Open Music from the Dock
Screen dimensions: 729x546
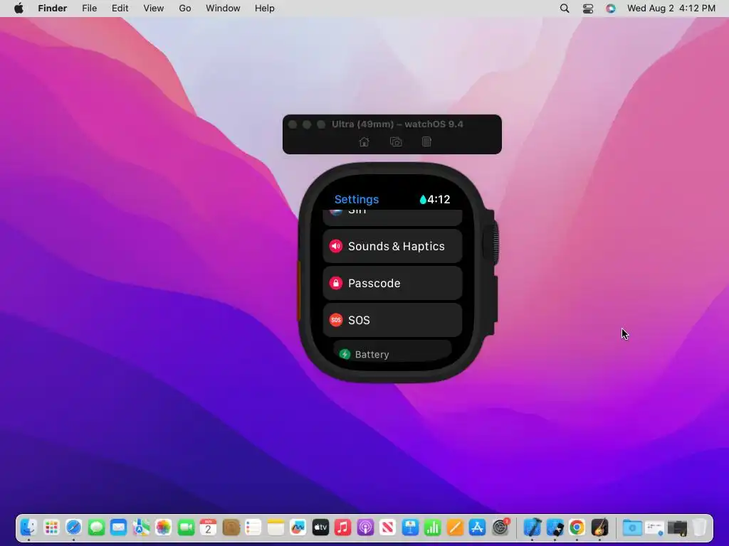(343, 528)
